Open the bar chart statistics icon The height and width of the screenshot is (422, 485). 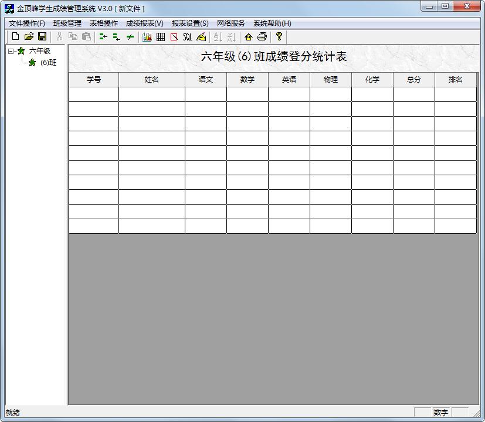[147, 37]
